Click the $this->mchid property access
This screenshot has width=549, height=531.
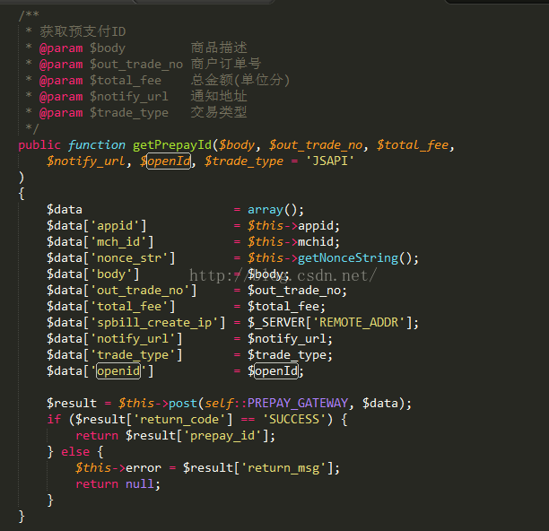[293, 241]
